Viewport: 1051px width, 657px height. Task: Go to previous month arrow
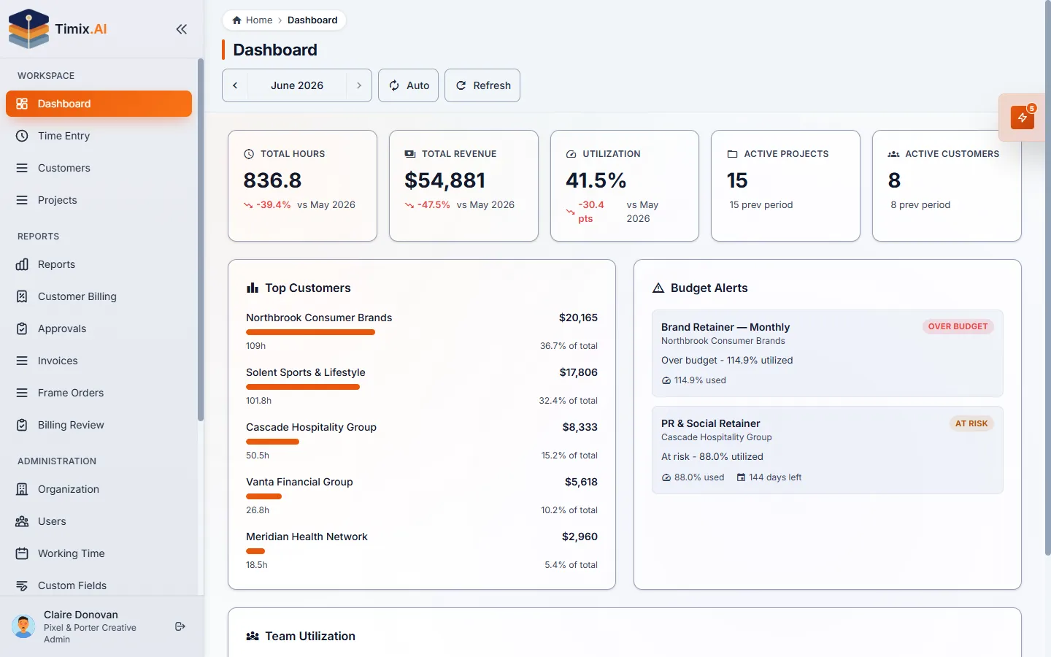(235, 85)
